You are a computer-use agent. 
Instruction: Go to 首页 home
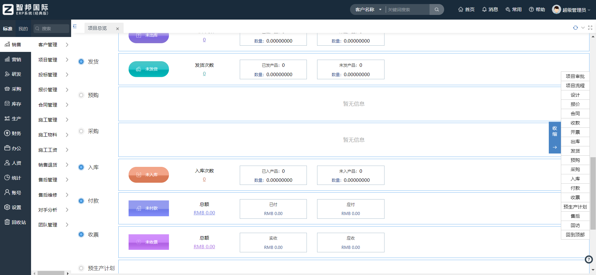pyautogui.click(x=466, y=10)
